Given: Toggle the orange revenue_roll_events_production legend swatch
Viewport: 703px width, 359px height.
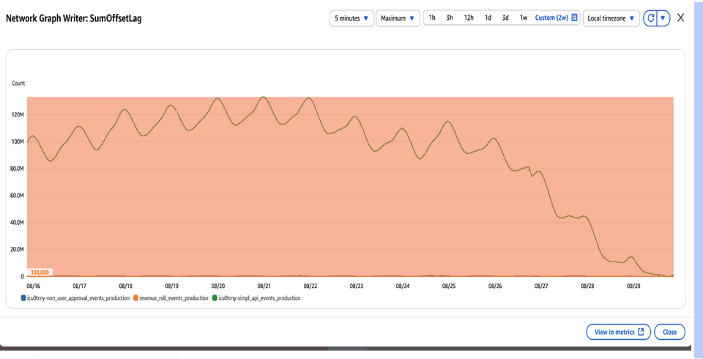Looking at the screenshot, I should tap(135, 298).
